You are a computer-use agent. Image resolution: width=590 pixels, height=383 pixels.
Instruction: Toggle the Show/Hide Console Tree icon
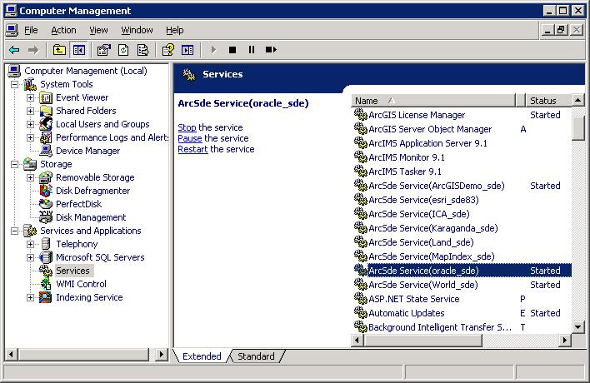coord(79,50)
